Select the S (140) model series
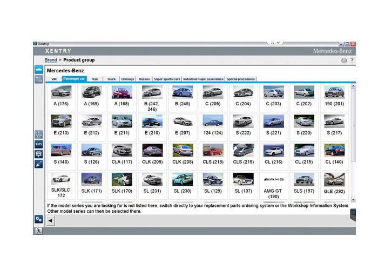The height and width of the screenshot is (270, 378). click(61, 156)
